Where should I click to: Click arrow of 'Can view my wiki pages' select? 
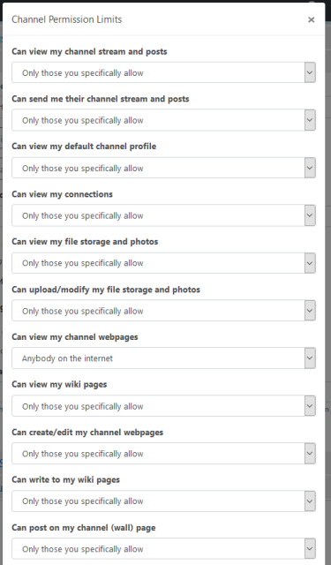click(x=310, y=406)
